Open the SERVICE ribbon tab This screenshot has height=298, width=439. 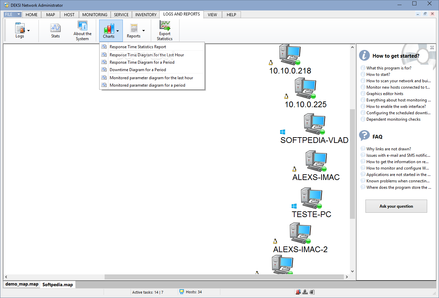pyautogui.click(x=121, y=14)
